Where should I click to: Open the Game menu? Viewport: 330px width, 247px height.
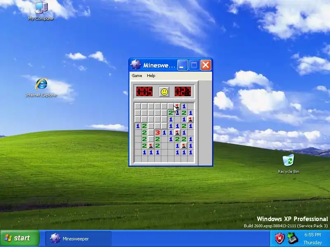tap(137, 76)
